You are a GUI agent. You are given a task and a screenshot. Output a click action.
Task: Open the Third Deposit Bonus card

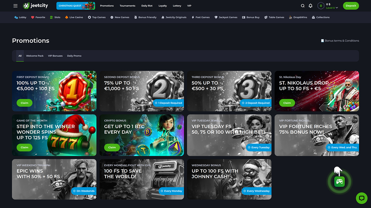(229, 91)
